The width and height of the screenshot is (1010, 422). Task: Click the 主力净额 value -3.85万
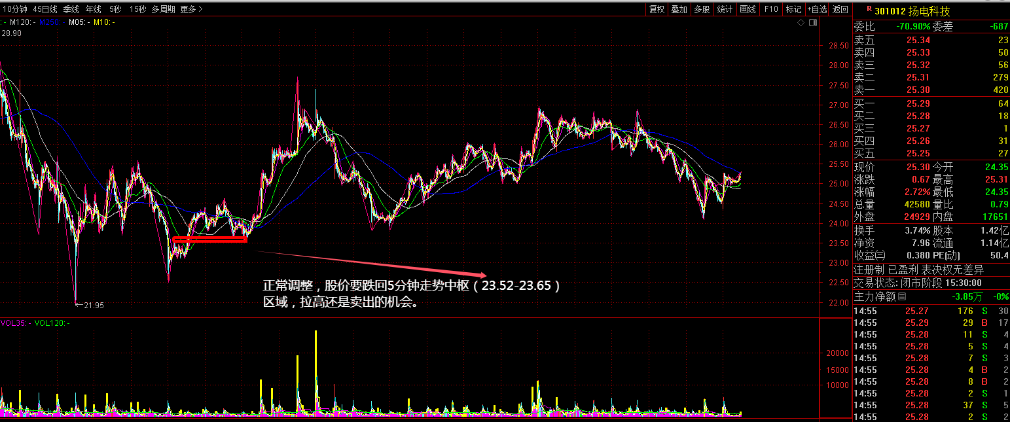coord(967,296)
